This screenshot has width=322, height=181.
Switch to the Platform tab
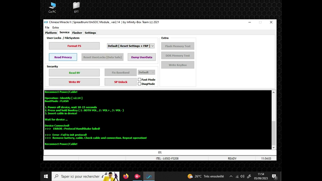coord(51,33)
